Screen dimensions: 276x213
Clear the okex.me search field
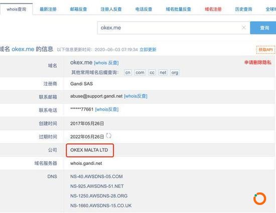244,28
